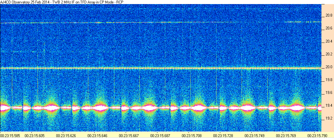This screenshot has width=334, height=138.
Task: Select the 20.4 frequency axis label
Action: coord(329,41)
